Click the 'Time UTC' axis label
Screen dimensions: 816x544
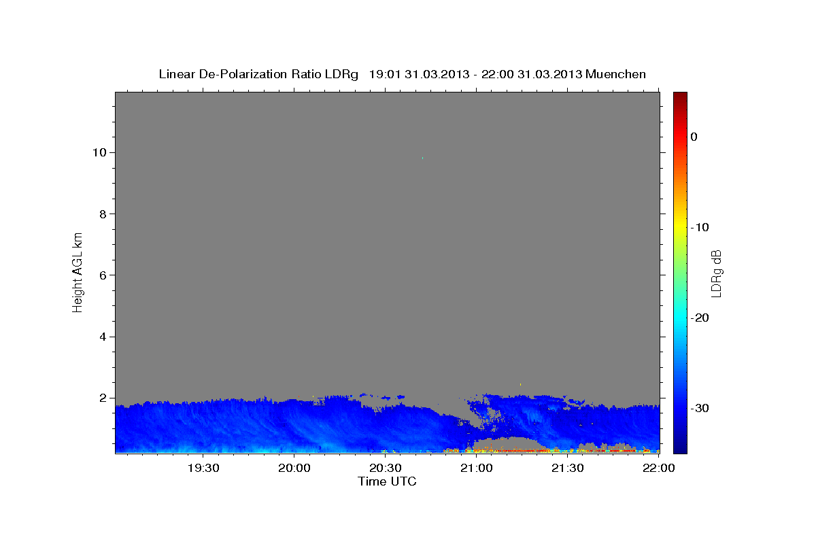click(x=387, y=481)
